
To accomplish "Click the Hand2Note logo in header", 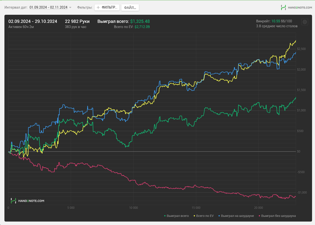I will point(296,8).
